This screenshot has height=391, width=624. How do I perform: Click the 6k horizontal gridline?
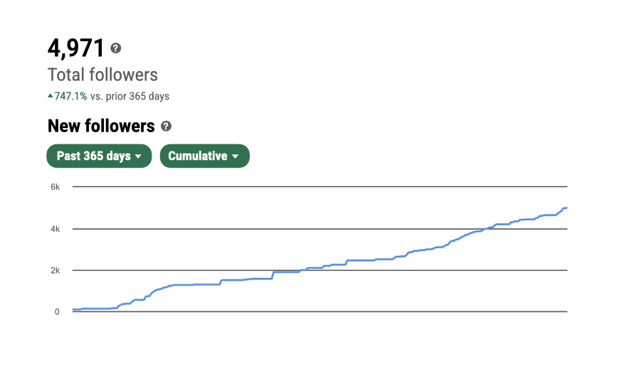click(320, 187)
